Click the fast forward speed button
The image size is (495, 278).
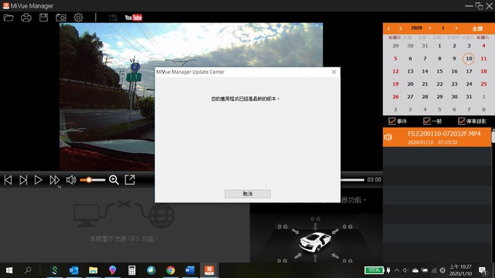[54, 180]
